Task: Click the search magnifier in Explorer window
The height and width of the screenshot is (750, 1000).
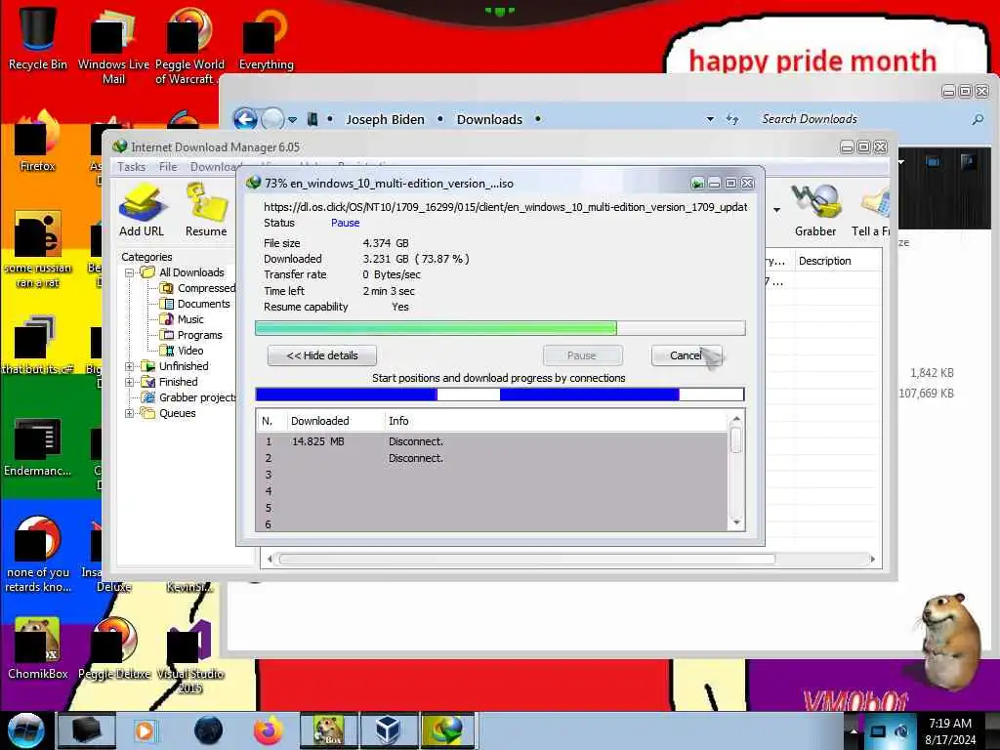Action: (977, 119)
